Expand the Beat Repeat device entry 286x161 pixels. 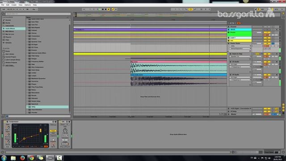click(x=27, y=28)
